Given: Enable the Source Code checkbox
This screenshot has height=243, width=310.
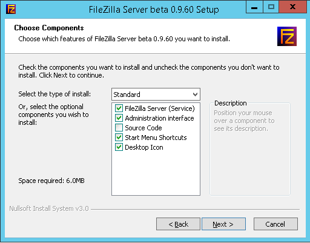Looking at the screenshot, I should (119, 128).
